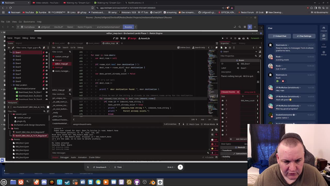This screenshot has height=186, width=330.
Task: Close the find bar with X
Action: coord(217,124)
